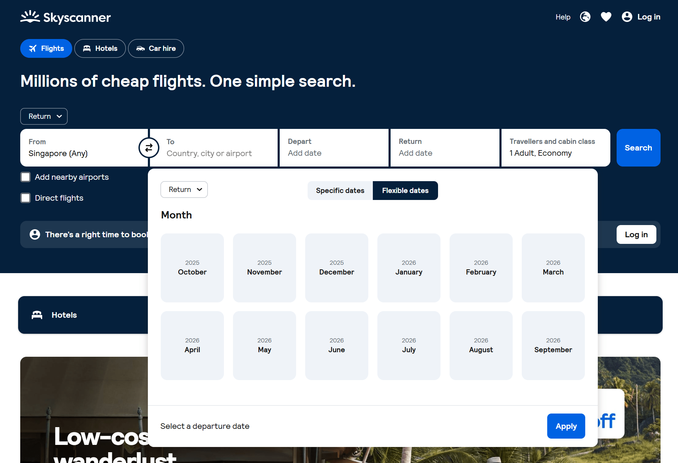
Task: Click the car icon on the Car hire button
Action: pos(141,48)
